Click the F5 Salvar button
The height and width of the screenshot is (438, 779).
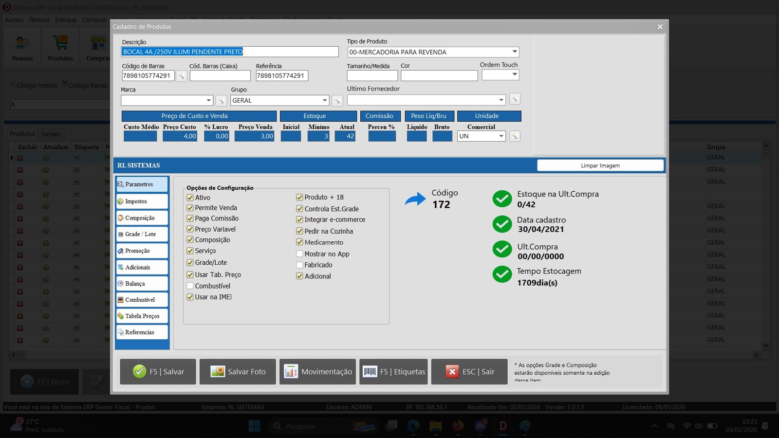pos(158,372)
